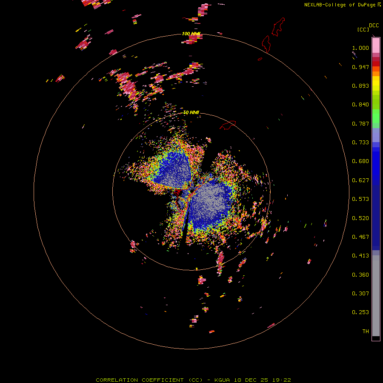Select the 0.947 scale value
Image resolution: width=383 pixels, height=383 pixels.
(360, 67)
